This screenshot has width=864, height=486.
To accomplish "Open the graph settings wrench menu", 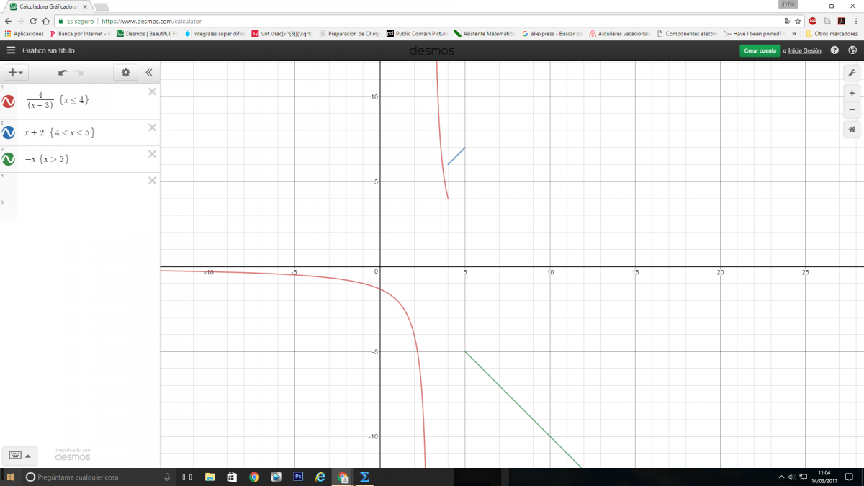I will click(852, 73).
